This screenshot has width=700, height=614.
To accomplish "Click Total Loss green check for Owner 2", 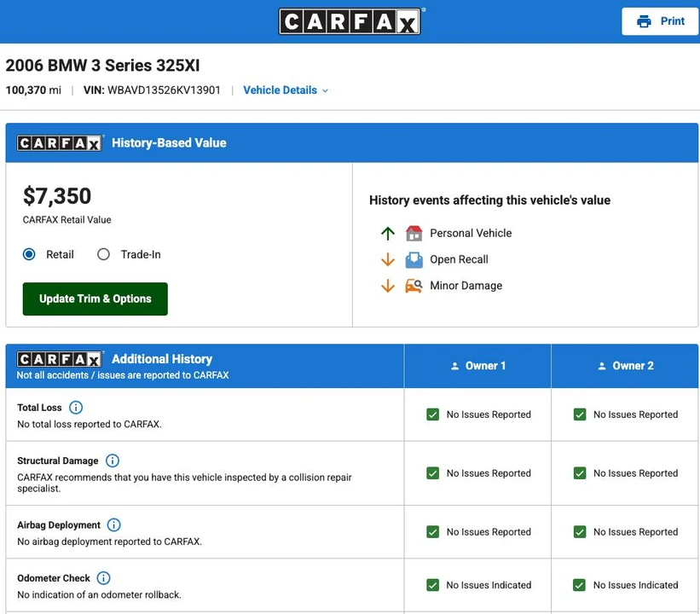I will 580,414.
